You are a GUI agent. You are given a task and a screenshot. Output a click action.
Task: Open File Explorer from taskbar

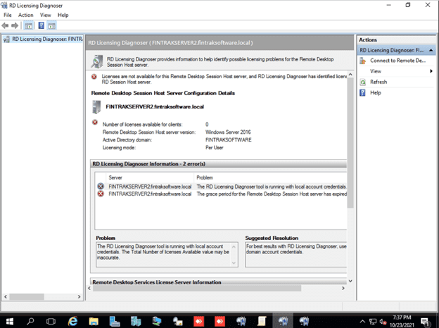pyautogui.click(x=94, y=321)
